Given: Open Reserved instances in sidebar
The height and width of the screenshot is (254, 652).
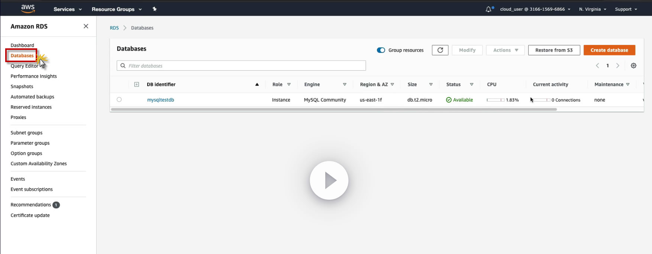Looking at the screenshot, I should point(31,107).
